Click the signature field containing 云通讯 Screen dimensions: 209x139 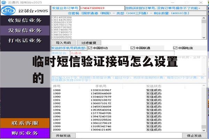(x=122, y=53)
